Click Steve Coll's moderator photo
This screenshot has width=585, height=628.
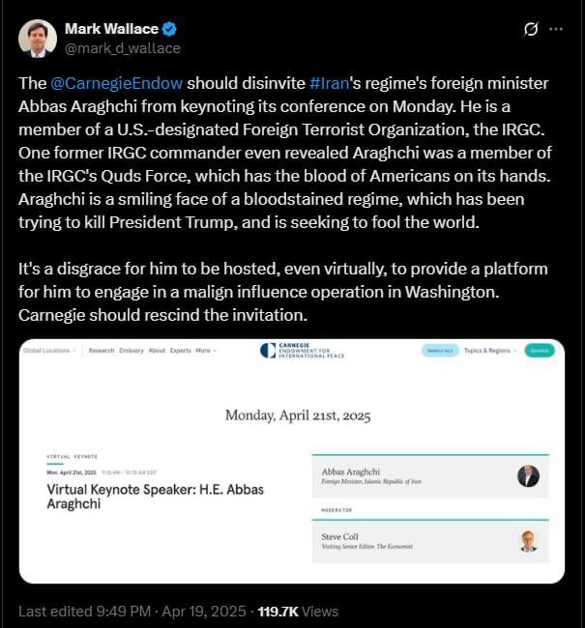click(528, 541)
